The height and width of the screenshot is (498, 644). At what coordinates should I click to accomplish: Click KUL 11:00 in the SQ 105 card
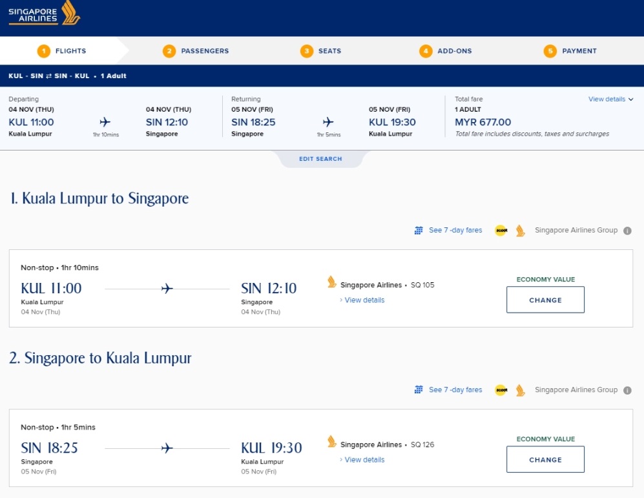(x=51, y=288)
